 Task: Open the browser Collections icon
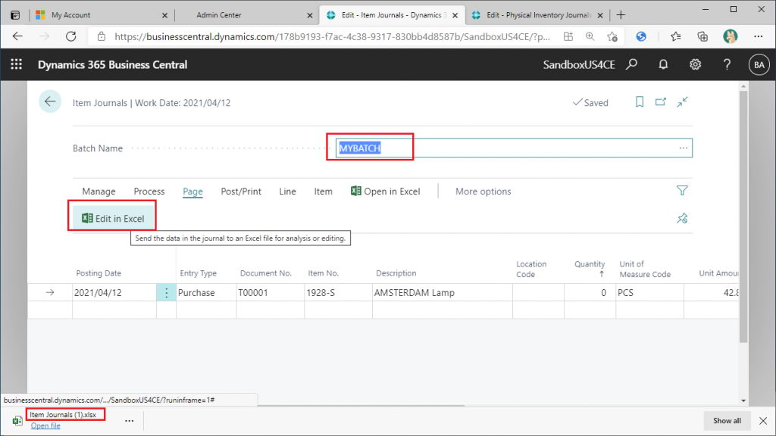(x=702, y=36)
